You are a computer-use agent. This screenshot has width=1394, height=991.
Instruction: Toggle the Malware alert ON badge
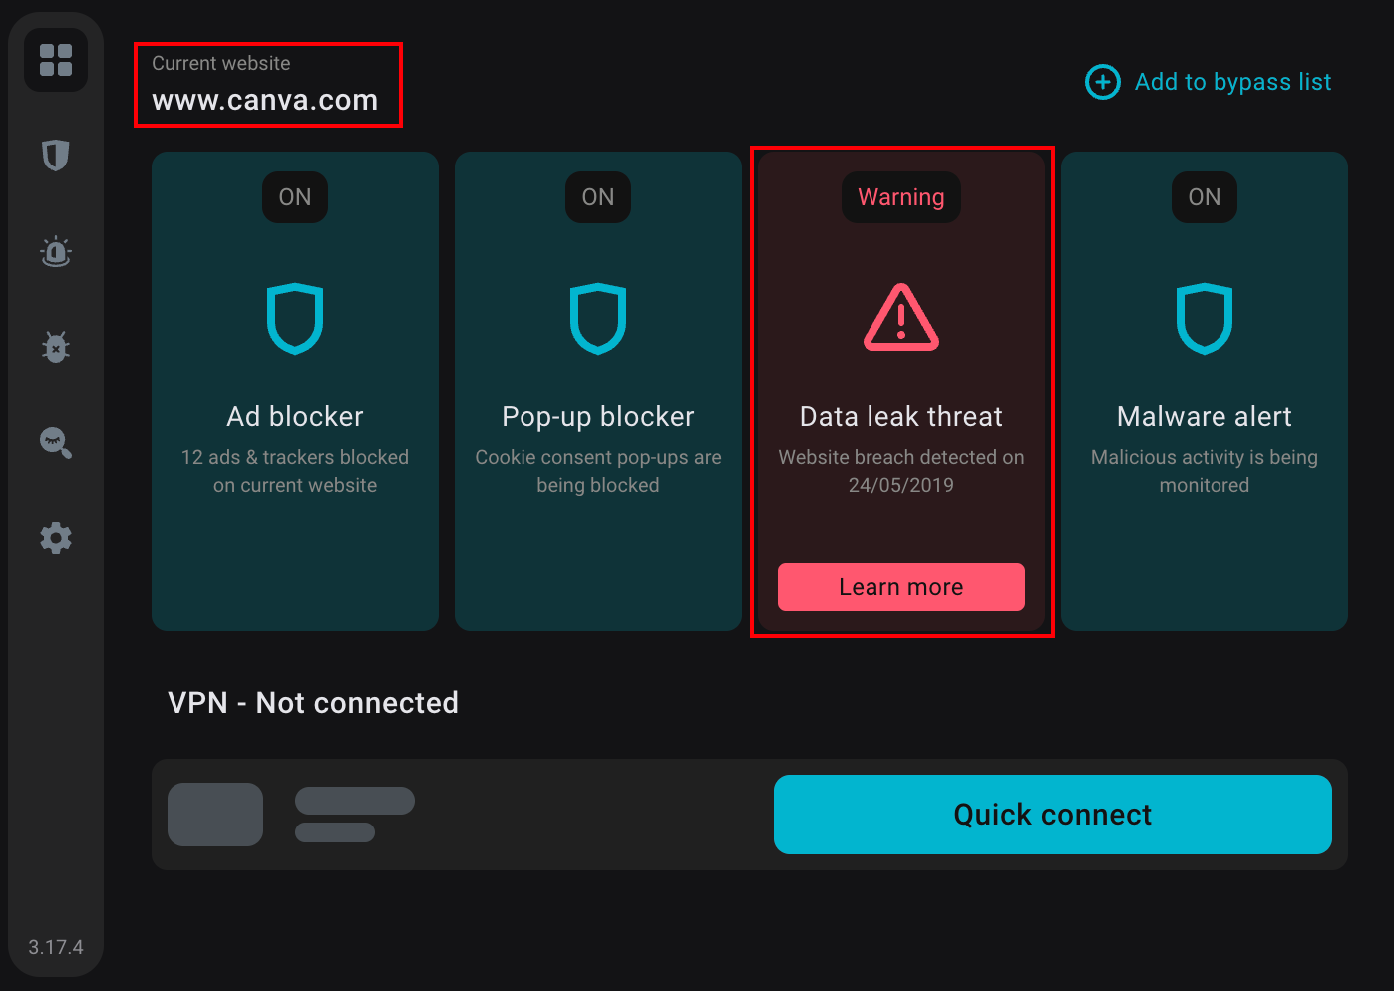[1205, 197]
